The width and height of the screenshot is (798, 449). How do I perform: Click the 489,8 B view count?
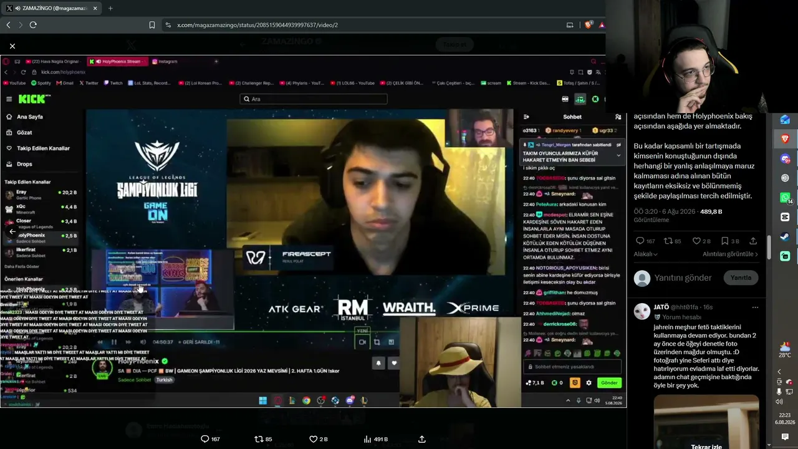(x=711, y=211)
